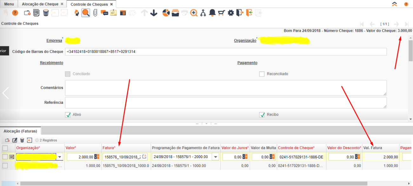Click the Workflow hierarchy icon
Image resolution: width=413 pixels, height=186 pixels.
click(203, 13)
